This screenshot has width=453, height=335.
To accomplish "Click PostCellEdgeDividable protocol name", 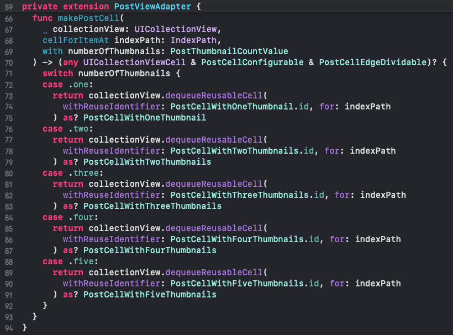I will point(373,62).
